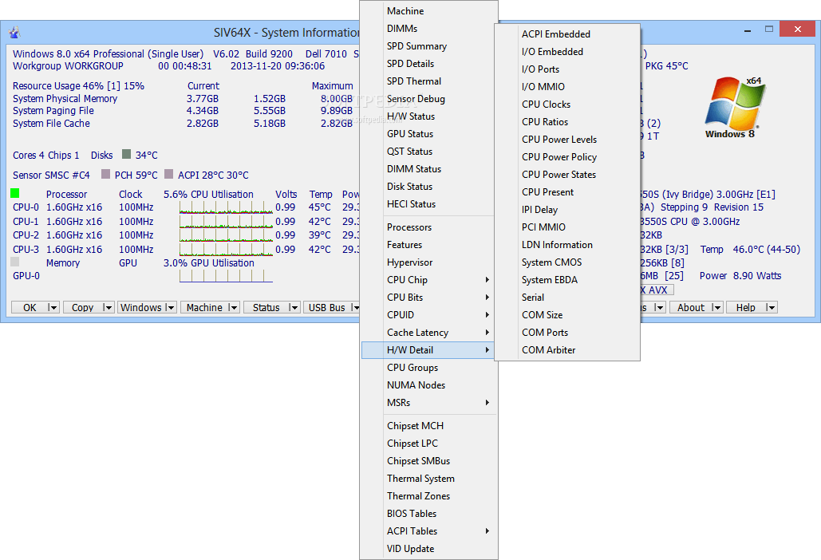Expand the CPU Bits submenu
Image resolution: width=821 pixels, height=560 pixels.
[x=428, y=298]
